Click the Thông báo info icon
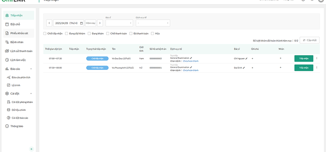Image resolution: width=326 pixels, height=152 pixels. [7, 126]
